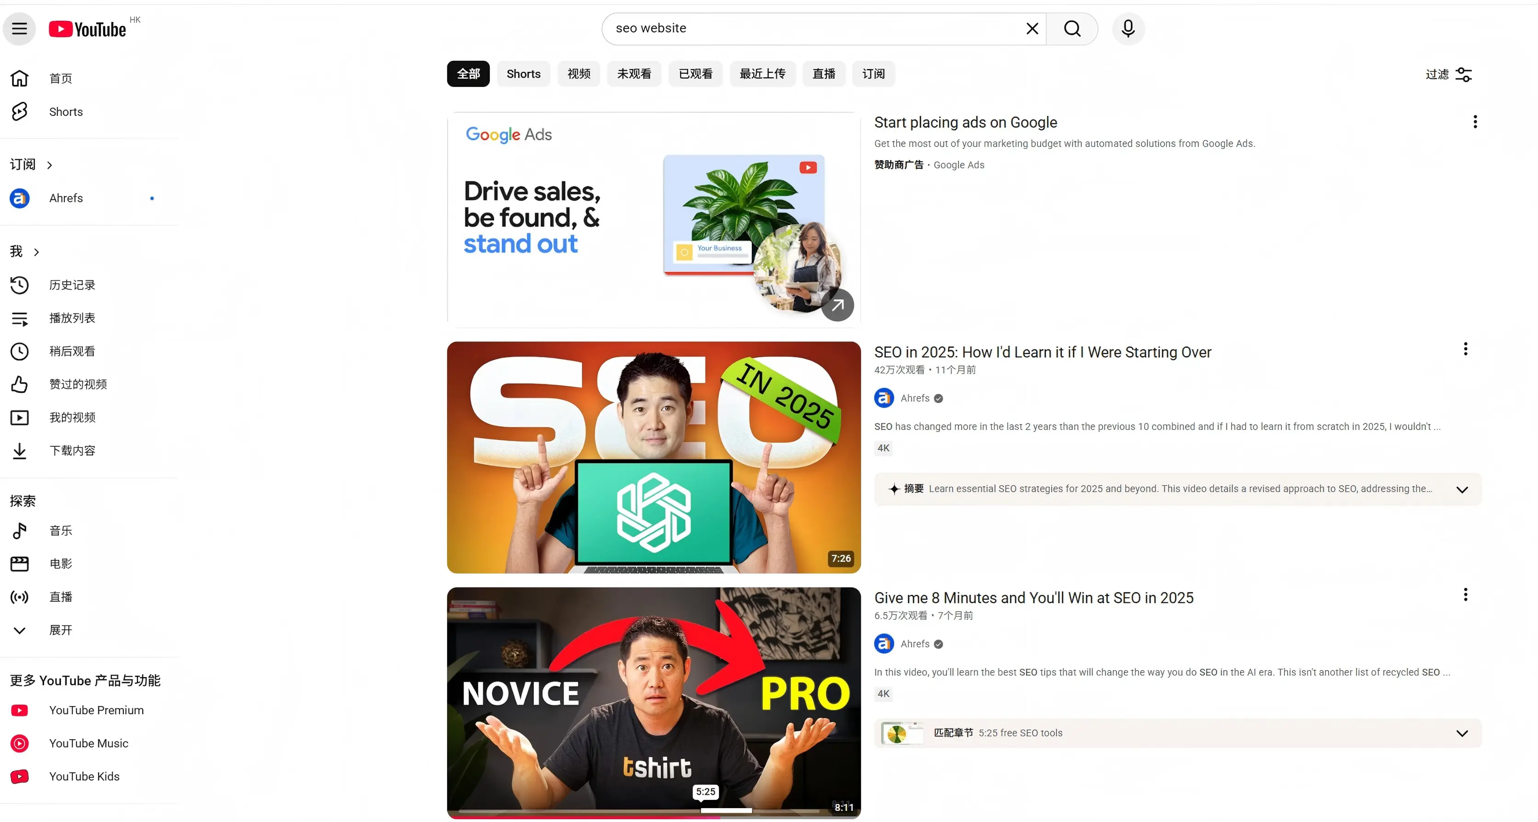Viewport: 1538px width, 822px height.
Task: Expand the 匹配章节 5:25 free SEO tools chapter
Action: click(x=1462, y=734)
